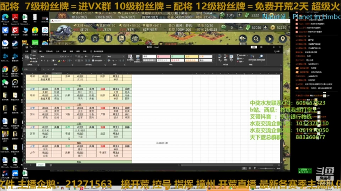The height and width of the screenshot is (191, 341).
Task: Click the 描 round button in the game
Action: (135, 39)
